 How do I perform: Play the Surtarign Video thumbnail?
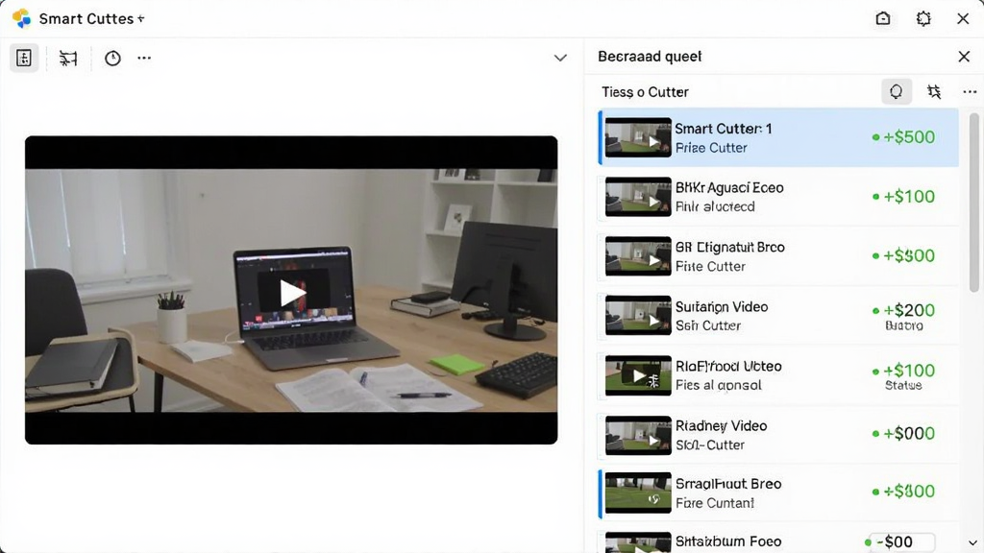pyautogui.click(x=638, y=315)
